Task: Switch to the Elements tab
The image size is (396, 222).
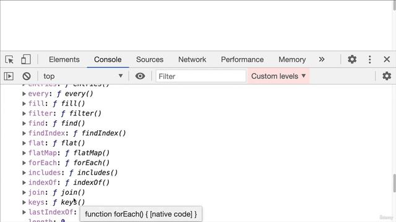Action: point(64,59)
